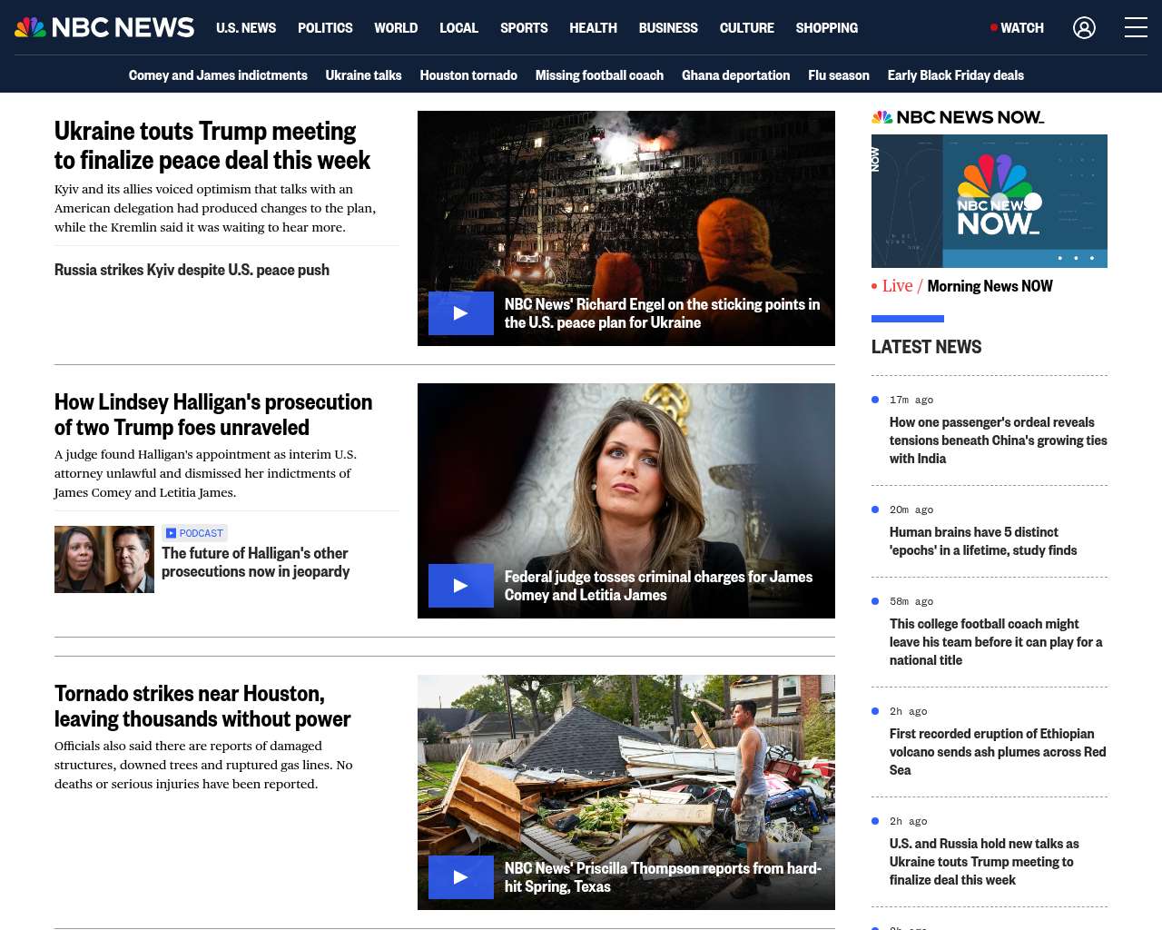
Task: Open the hamburger menu icon
Action: point(1136,28)
